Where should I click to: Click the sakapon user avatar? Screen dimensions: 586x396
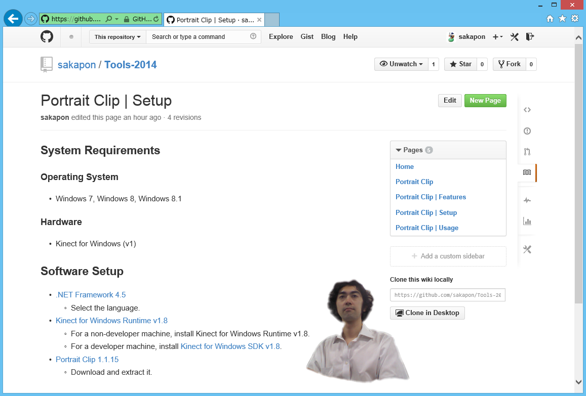click(x=451, y=36)
